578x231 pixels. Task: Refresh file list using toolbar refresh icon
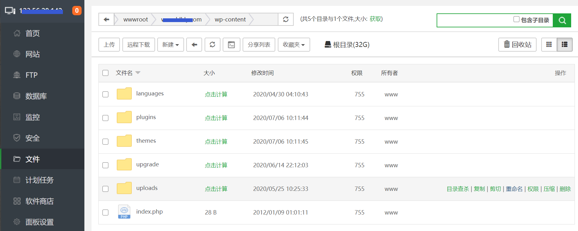pos(212,45)
